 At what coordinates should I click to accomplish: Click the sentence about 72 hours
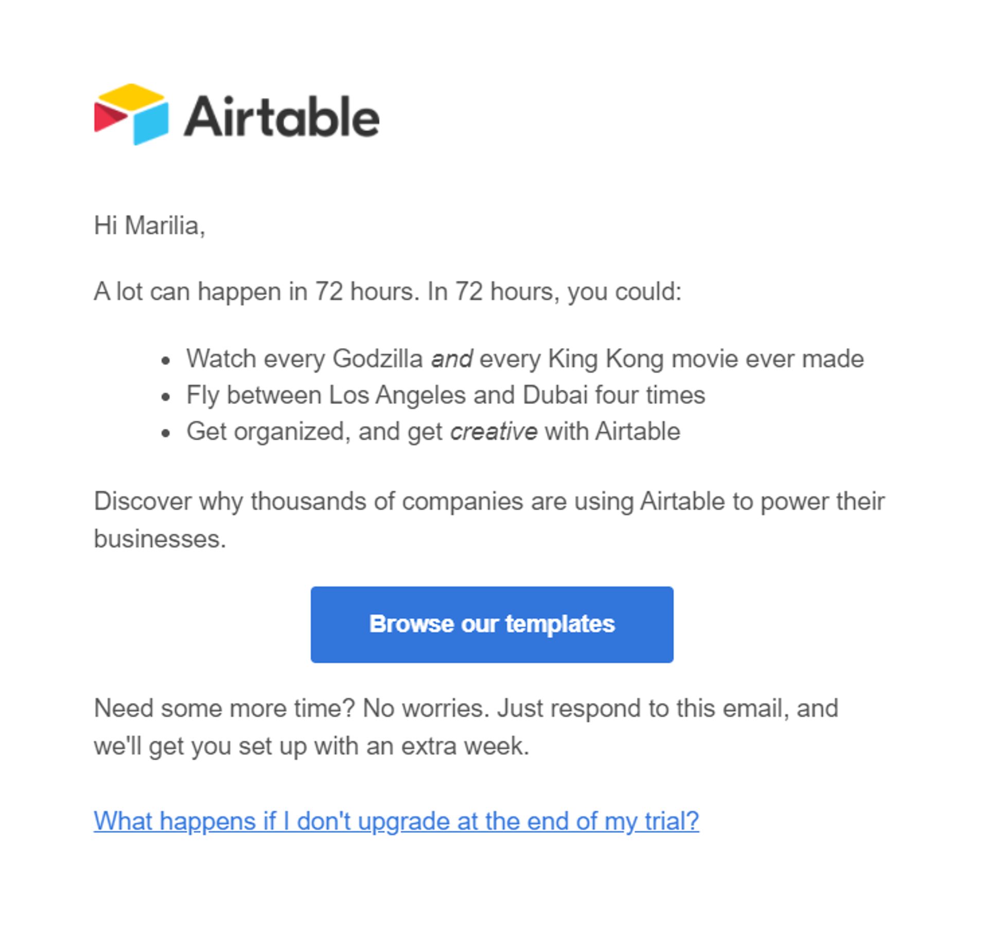(x=387, y=291)
